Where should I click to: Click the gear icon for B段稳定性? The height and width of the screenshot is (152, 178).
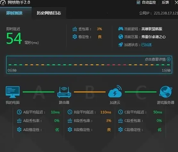tap(70, 129)
